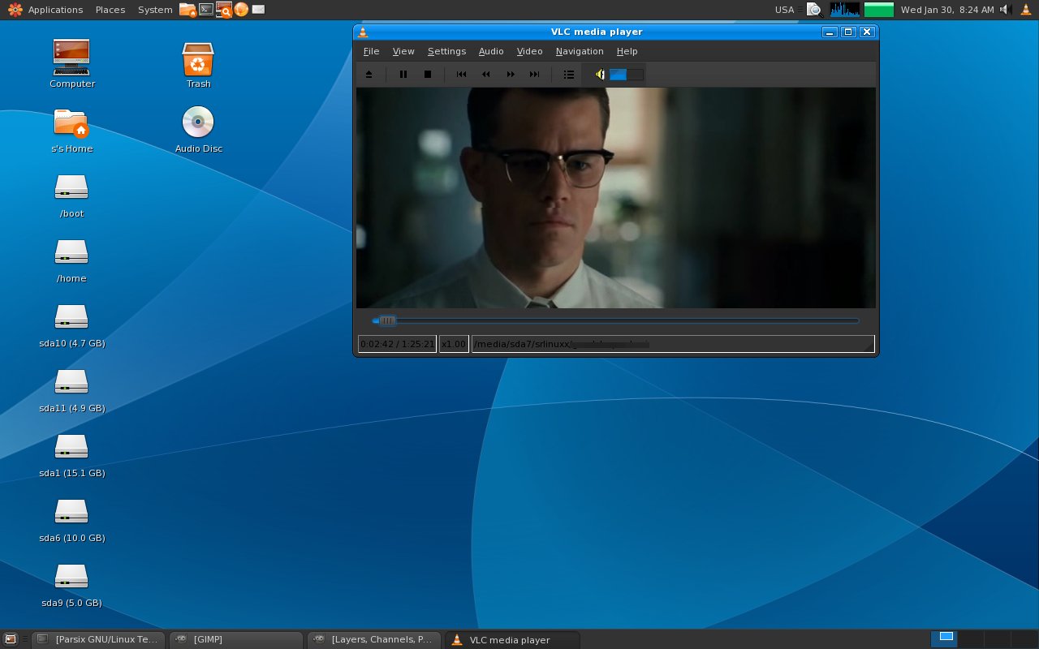Viewport: 1039px width, 649px height.
Task: Click the eject/open media button in VLC
Action: 369,75
